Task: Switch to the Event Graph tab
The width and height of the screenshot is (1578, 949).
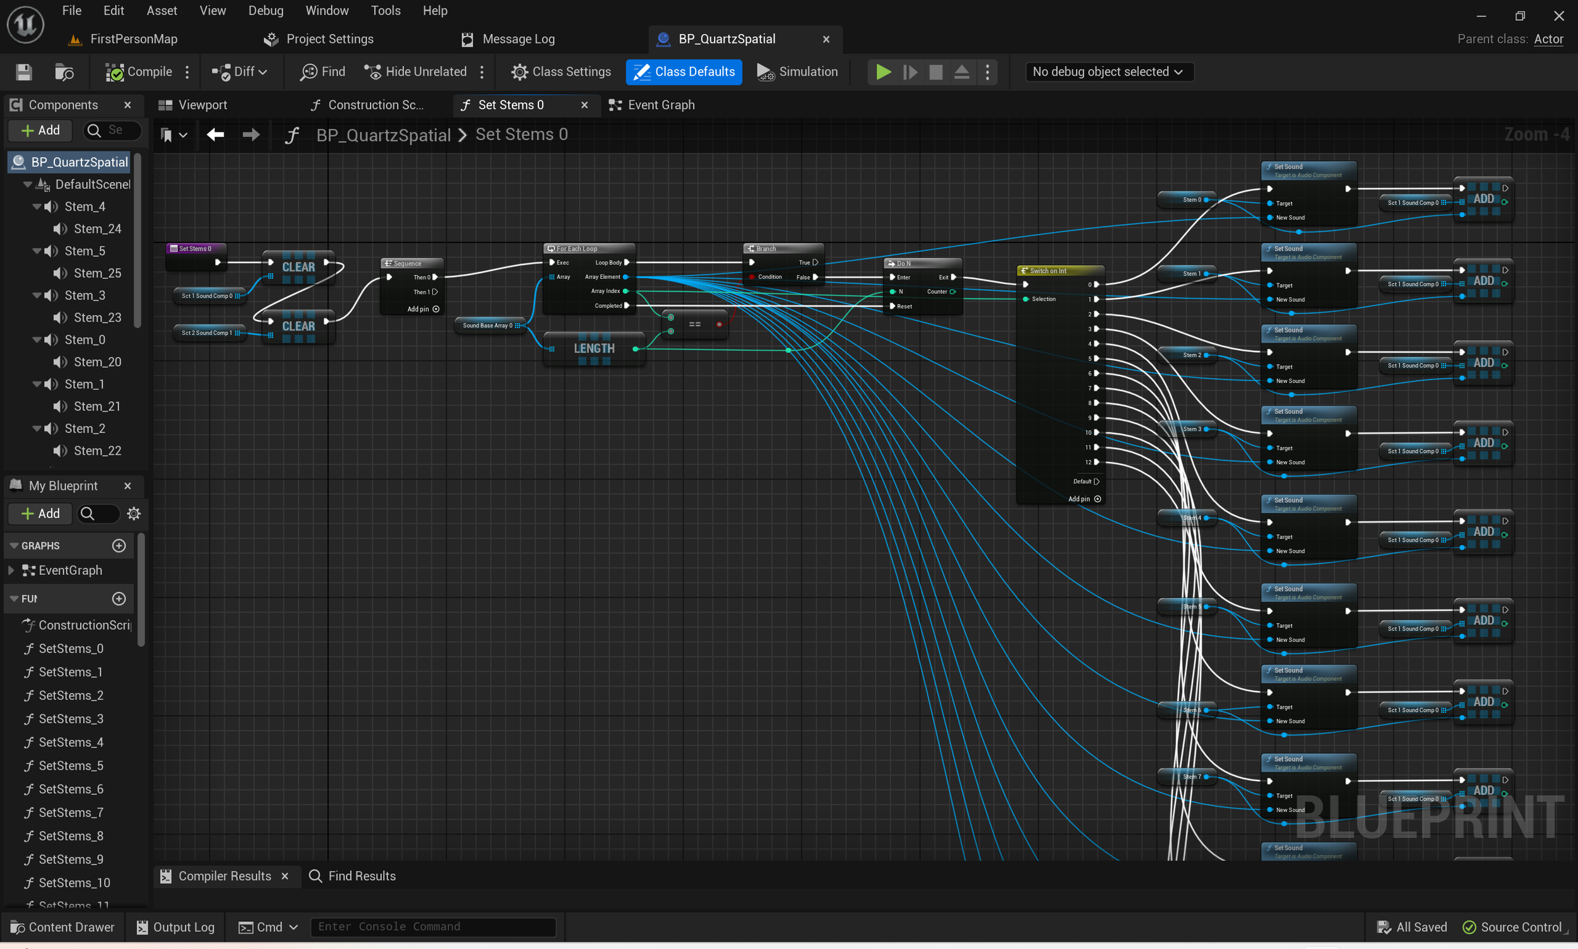Action: 653,105
